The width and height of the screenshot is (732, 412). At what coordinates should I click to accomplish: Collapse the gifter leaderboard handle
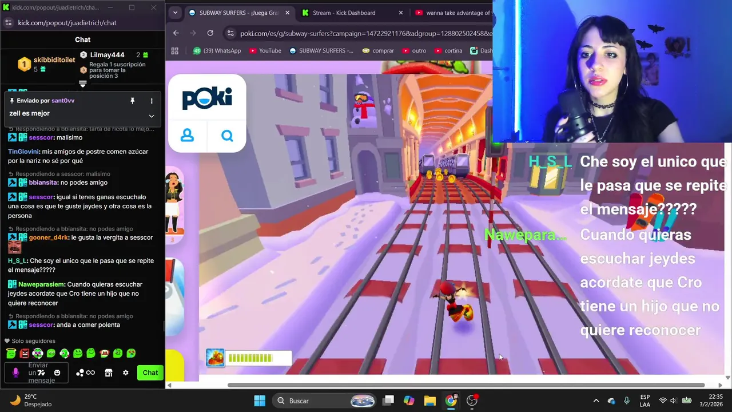83,84
